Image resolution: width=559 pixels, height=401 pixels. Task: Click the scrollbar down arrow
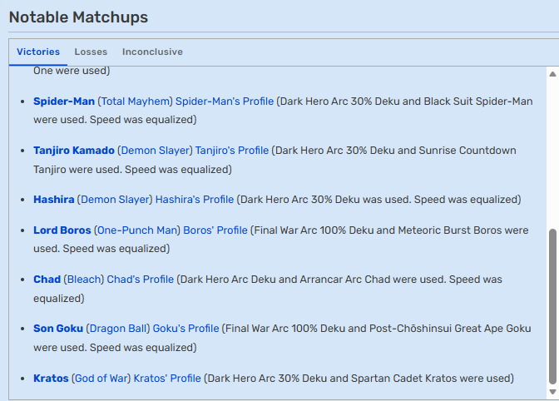[552, 392]
